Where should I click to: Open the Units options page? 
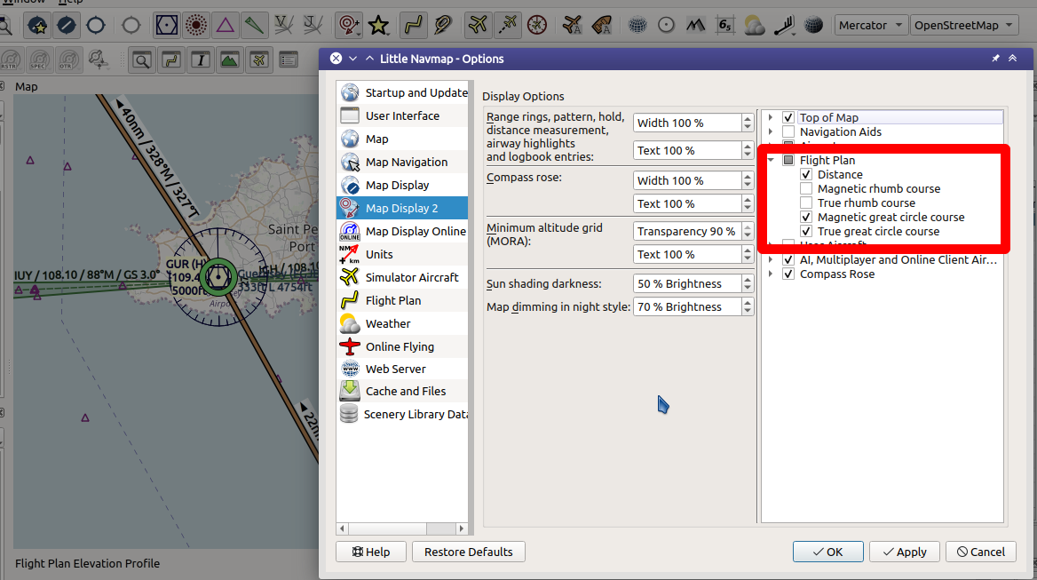pyautogui.click(x=402, y=255)
